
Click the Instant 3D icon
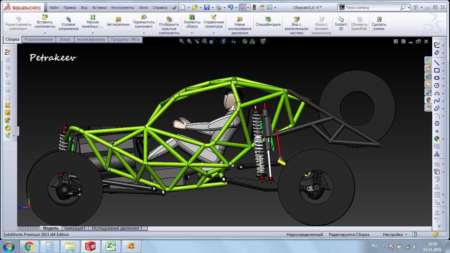[x=341, y=20]
